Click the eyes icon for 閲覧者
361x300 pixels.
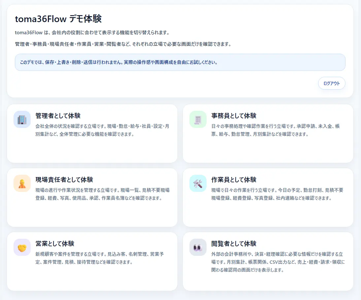point(198,247)
